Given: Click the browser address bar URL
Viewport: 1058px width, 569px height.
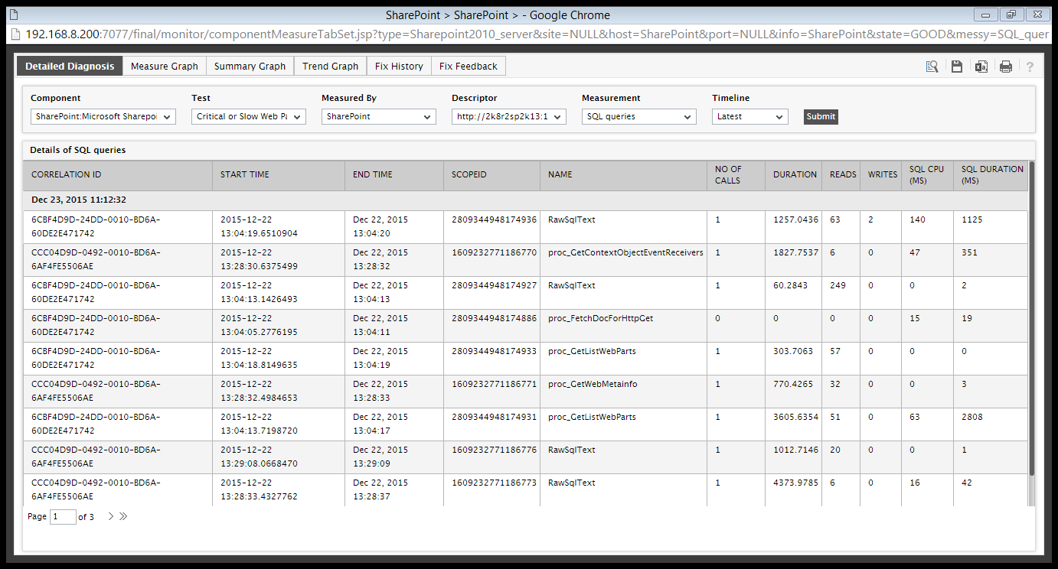Looking at the screenshot, I should click(x=536, y=34).
